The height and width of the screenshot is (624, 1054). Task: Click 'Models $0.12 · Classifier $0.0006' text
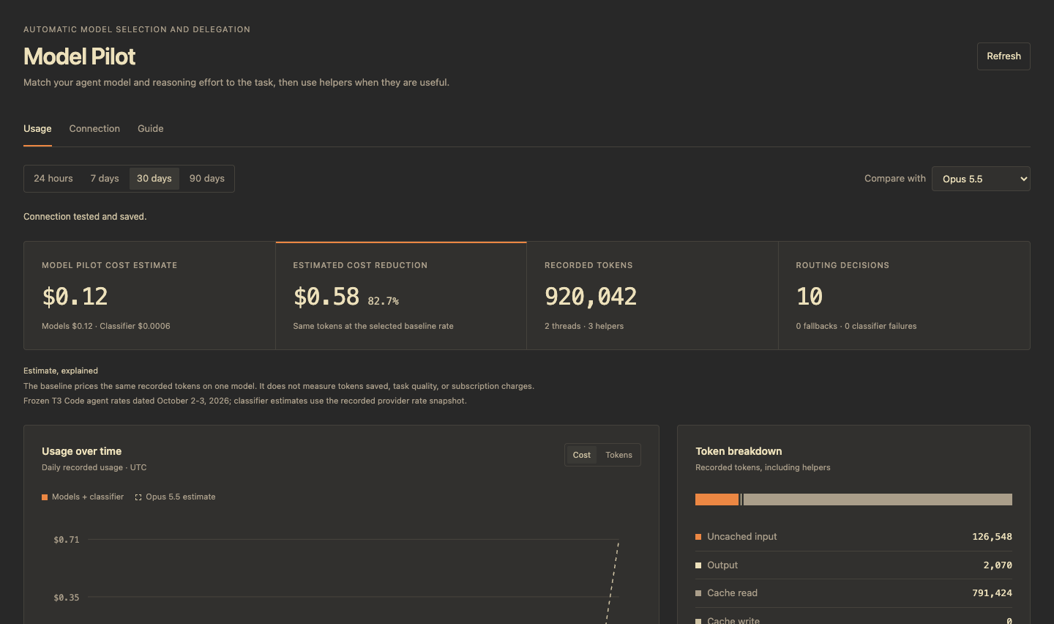click(x=106, y=326)
